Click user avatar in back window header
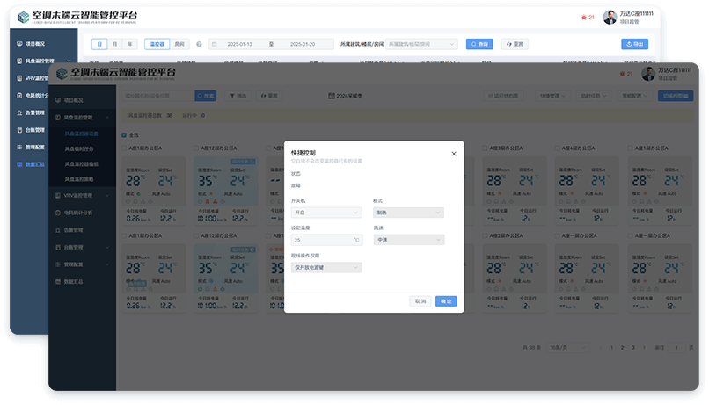Screen dimensions: 709x405 (x=610, y=18)
